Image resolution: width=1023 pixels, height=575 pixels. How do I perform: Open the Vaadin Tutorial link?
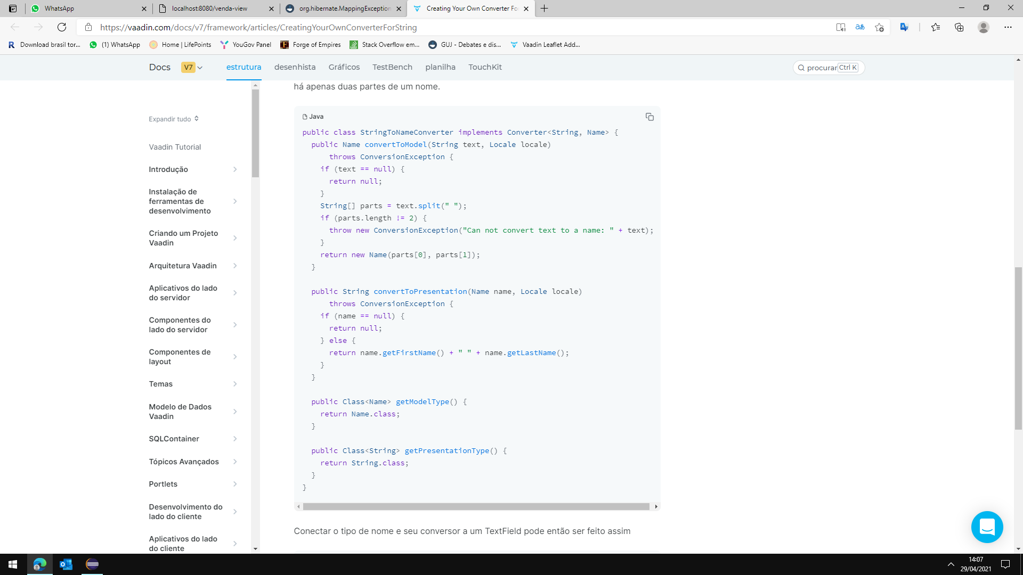[175, 147]
